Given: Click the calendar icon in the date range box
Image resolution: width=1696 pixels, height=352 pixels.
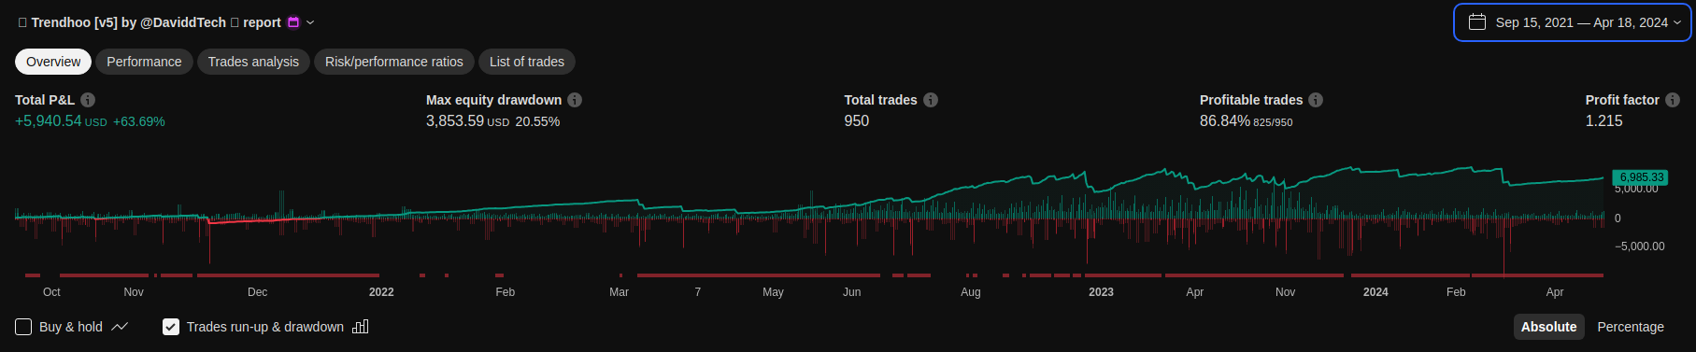Looking at the screenshot, I should [x=1477, y=21].
